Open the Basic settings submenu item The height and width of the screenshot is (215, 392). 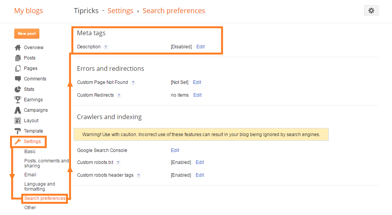pyautogui.click(x=30, y=152)
